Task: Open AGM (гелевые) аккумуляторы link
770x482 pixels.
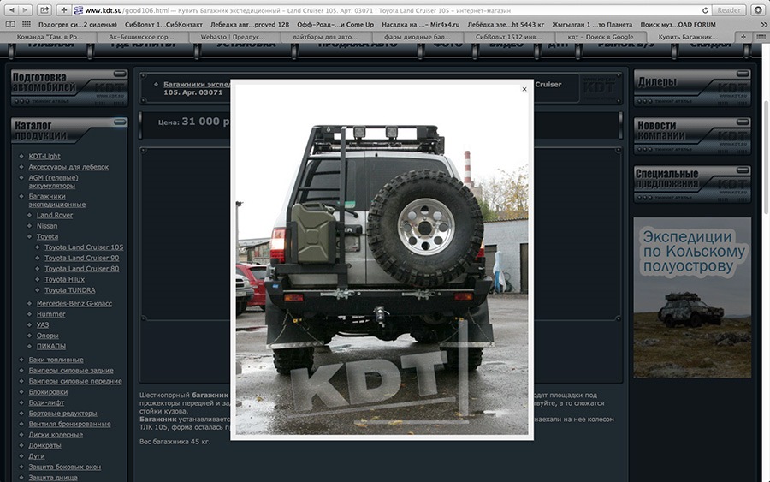Action: point(53,181)
